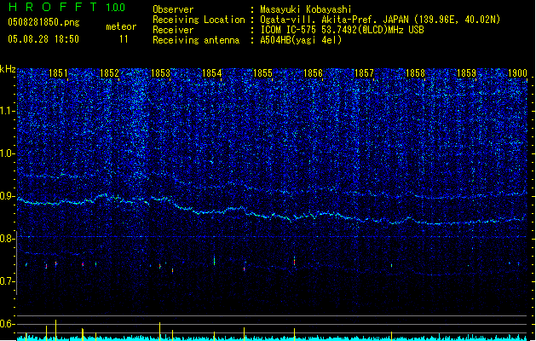The image size is (536, 341).
Task: Jump to the 1851 time marker
Action: [59, 74]
